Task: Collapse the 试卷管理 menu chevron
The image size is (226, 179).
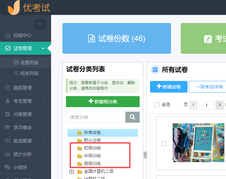Action: coord(43,48)
